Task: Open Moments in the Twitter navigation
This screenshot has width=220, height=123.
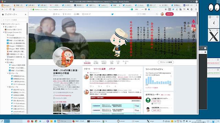Action: 67,14
